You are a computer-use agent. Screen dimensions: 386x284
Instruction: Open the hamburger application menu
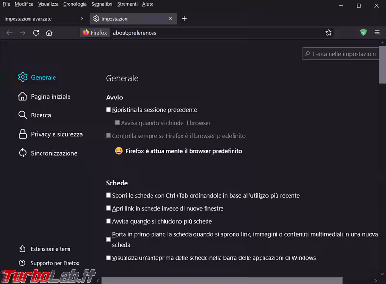[377, 33]
